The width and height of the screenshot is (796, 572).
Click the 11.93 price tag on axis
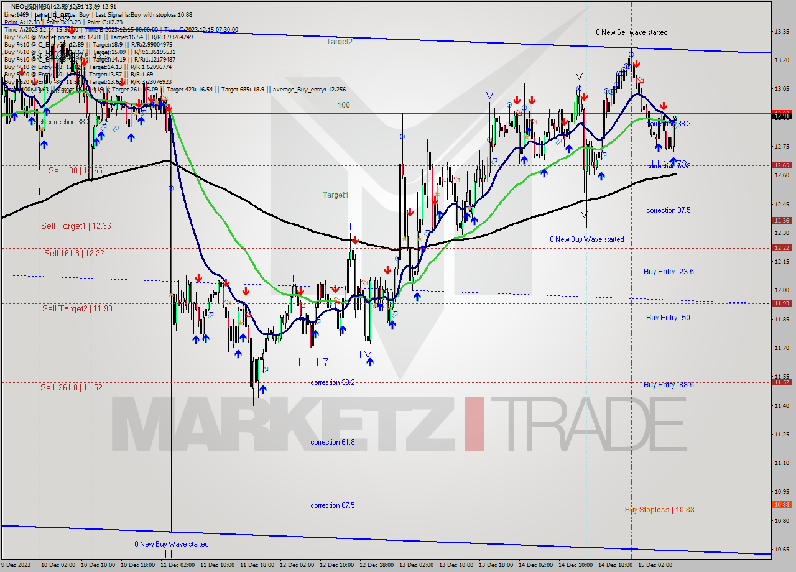[x=782, y=303]
